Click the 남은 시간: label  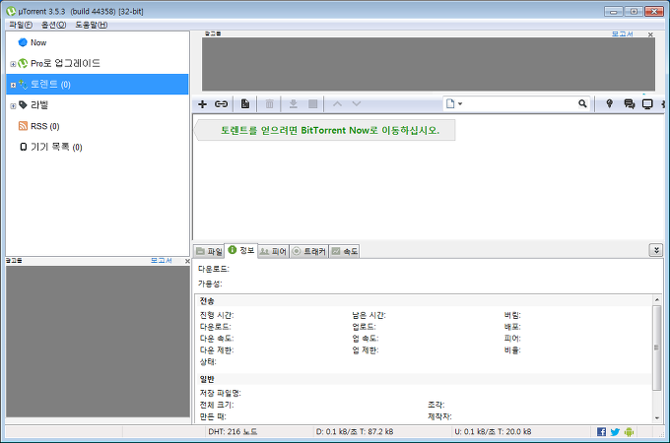coord(368,315)
